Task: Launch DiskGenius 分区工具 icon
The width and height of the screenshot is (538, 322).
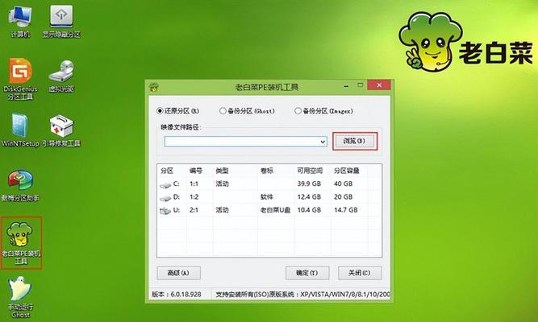Action: [x=20, y=79]
